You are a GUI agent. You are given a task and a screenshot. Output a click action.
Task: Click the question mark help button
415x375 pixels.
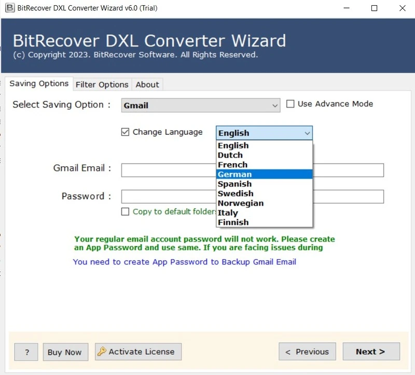pos(26,352)
